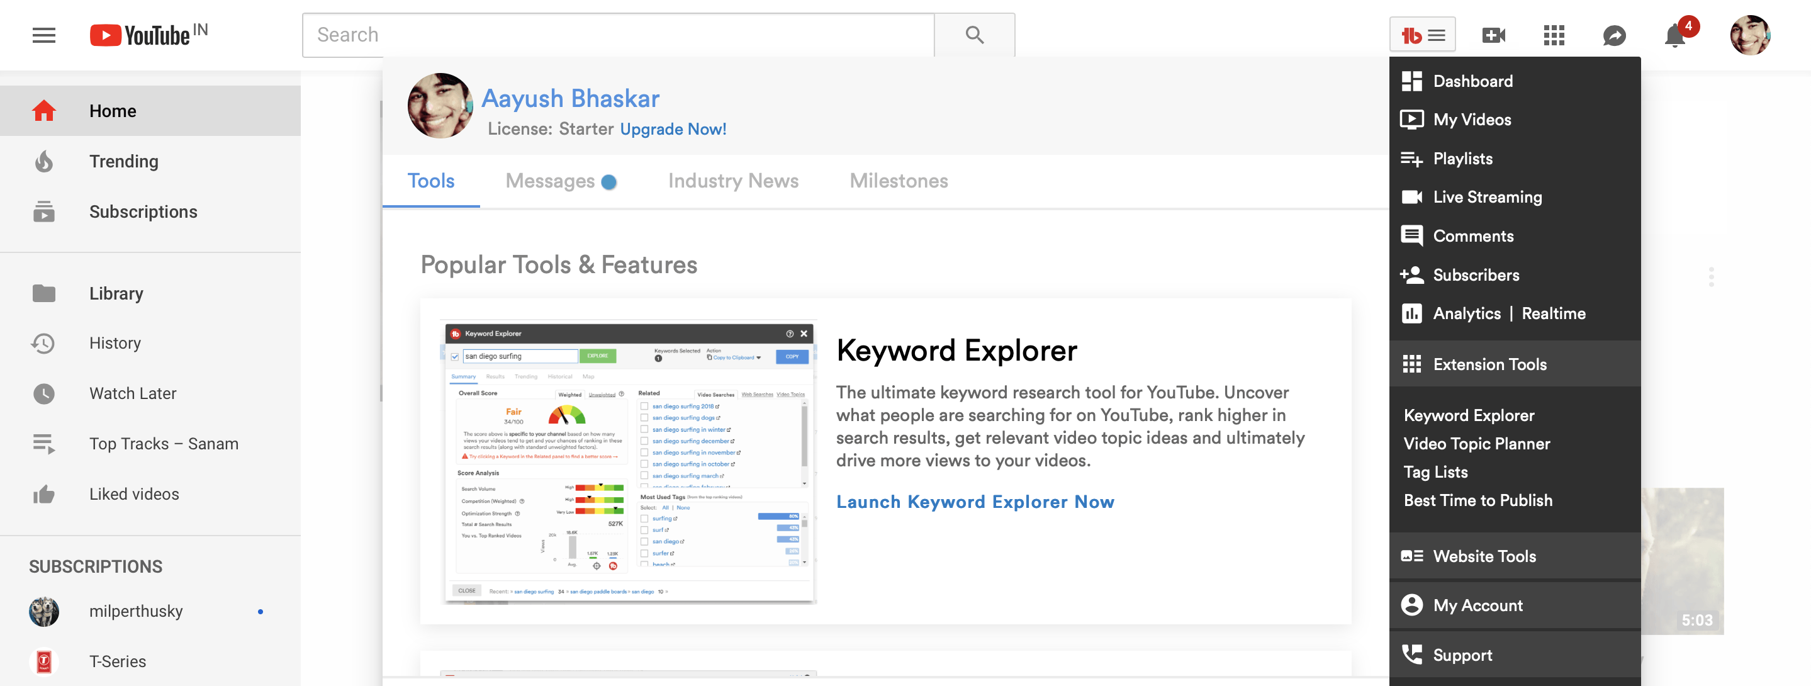Open the notifications bell

tap(1676, 35)
